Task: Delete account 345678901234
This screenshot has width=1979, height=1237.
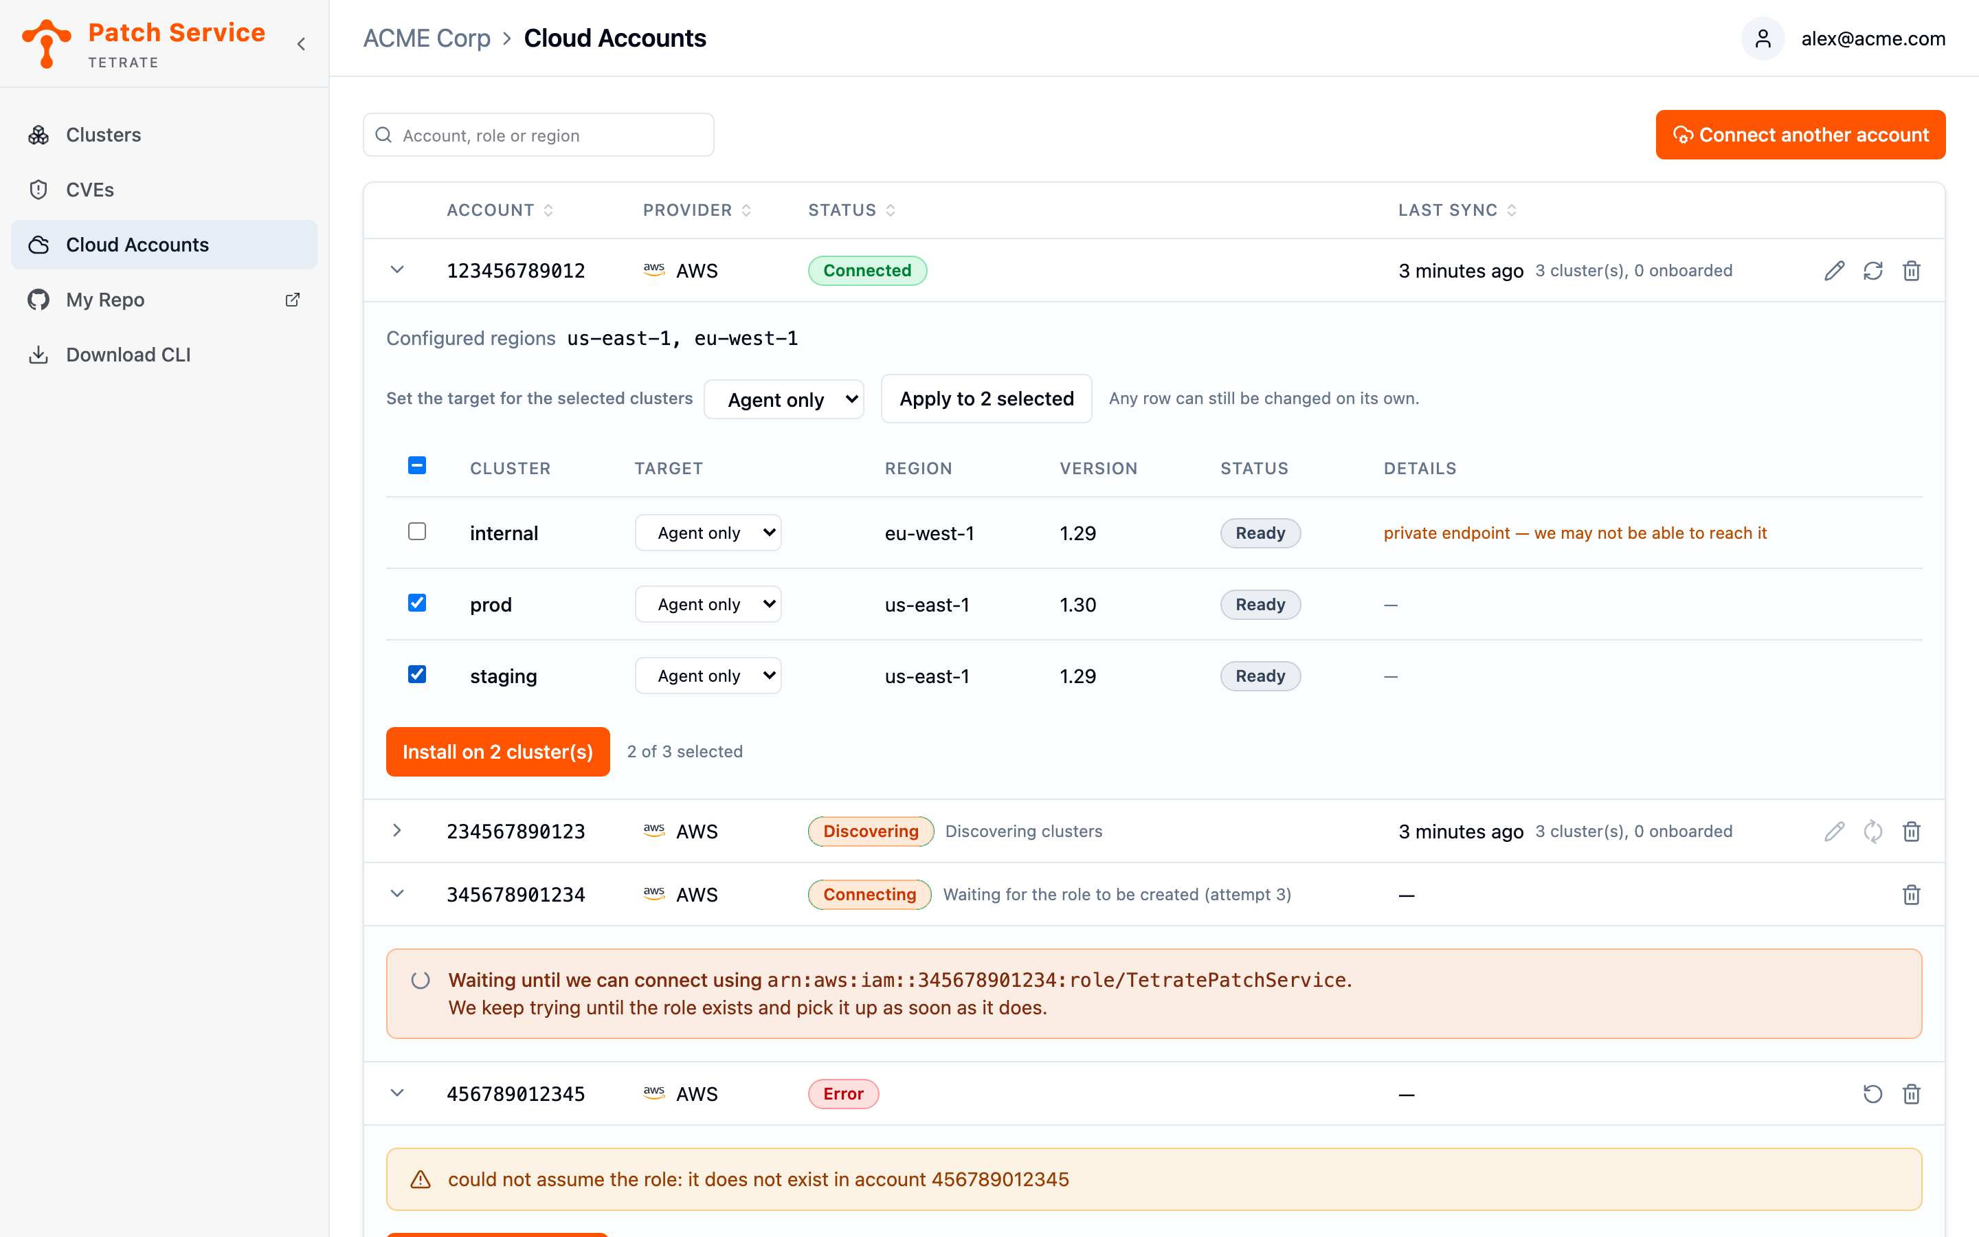Action: (1911, 894)
